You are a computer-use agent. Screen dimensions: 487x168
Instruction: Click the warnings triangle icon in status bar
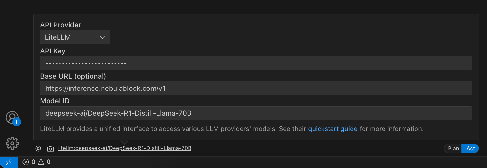(41, 162)
